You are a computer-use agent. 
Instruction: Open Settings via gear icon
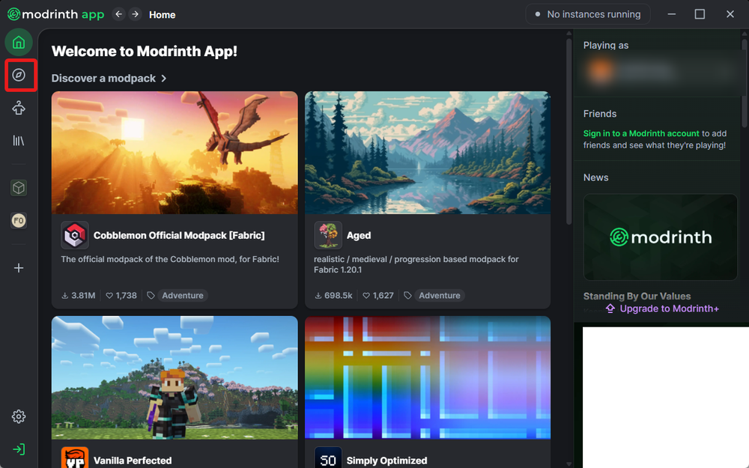[18, 416]
